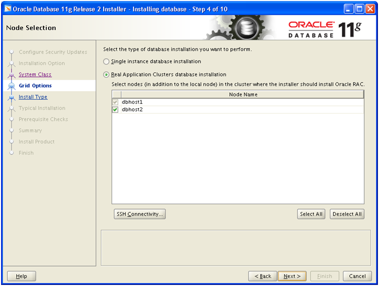Click the Install Product step label
The width and height of the screenshot is (379, 286).
[37, 141]
